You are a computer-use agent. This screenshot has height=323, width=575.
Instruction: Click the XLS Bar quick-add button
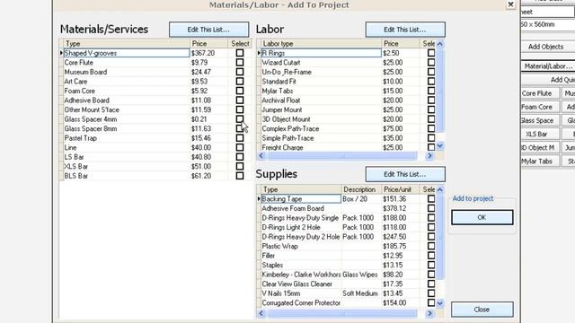[x=540, y=134]
